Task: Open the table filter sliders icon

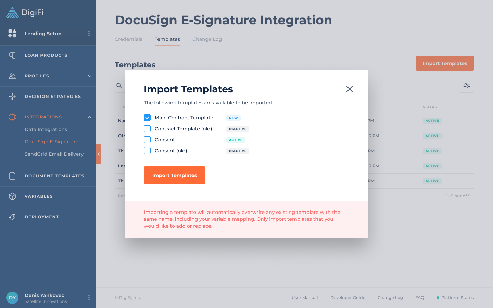Action: [x=467, y=85]
